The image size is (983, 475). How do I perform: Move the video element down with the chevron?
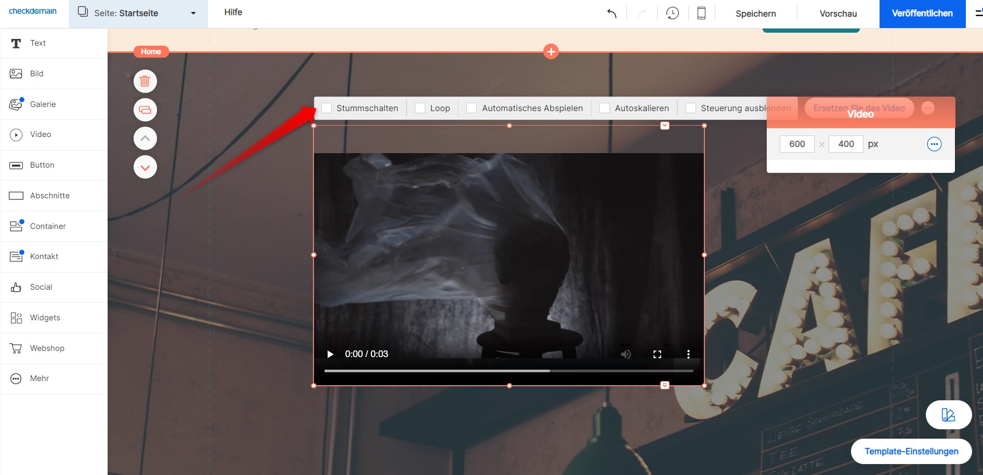click(145, 167)
